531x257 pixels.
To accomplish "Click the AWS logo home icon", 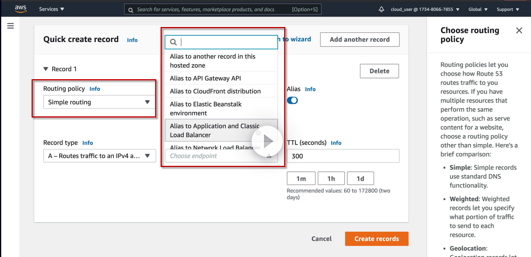I will [x=20, y=9].
